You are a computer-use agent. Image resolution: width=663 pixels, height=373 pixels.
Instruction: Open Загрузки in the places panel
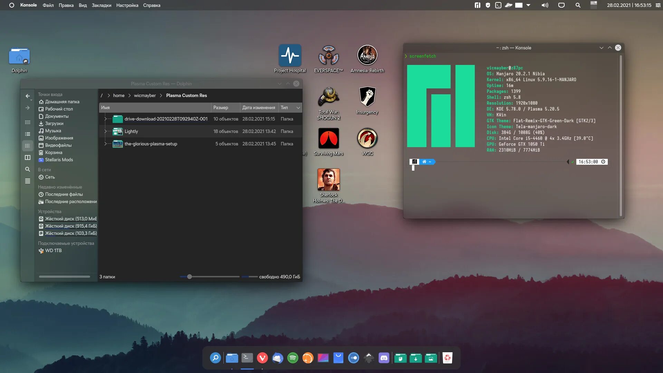54,123
